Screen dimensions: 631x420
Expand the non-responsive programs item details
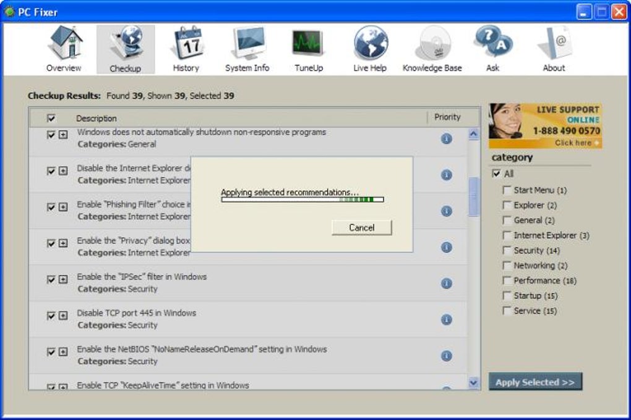[x=63, y=135]
